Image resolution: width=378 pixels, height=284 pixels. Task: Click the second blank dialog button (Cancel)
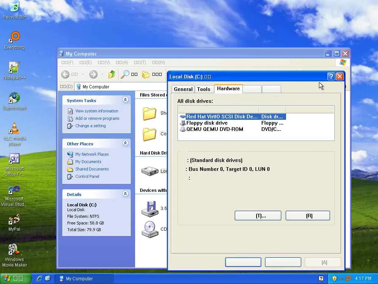point(283,262)
